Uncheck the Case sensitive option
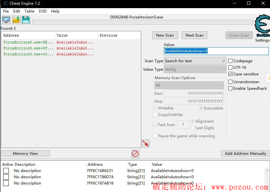The image size is (270, 192). [231, 74]
